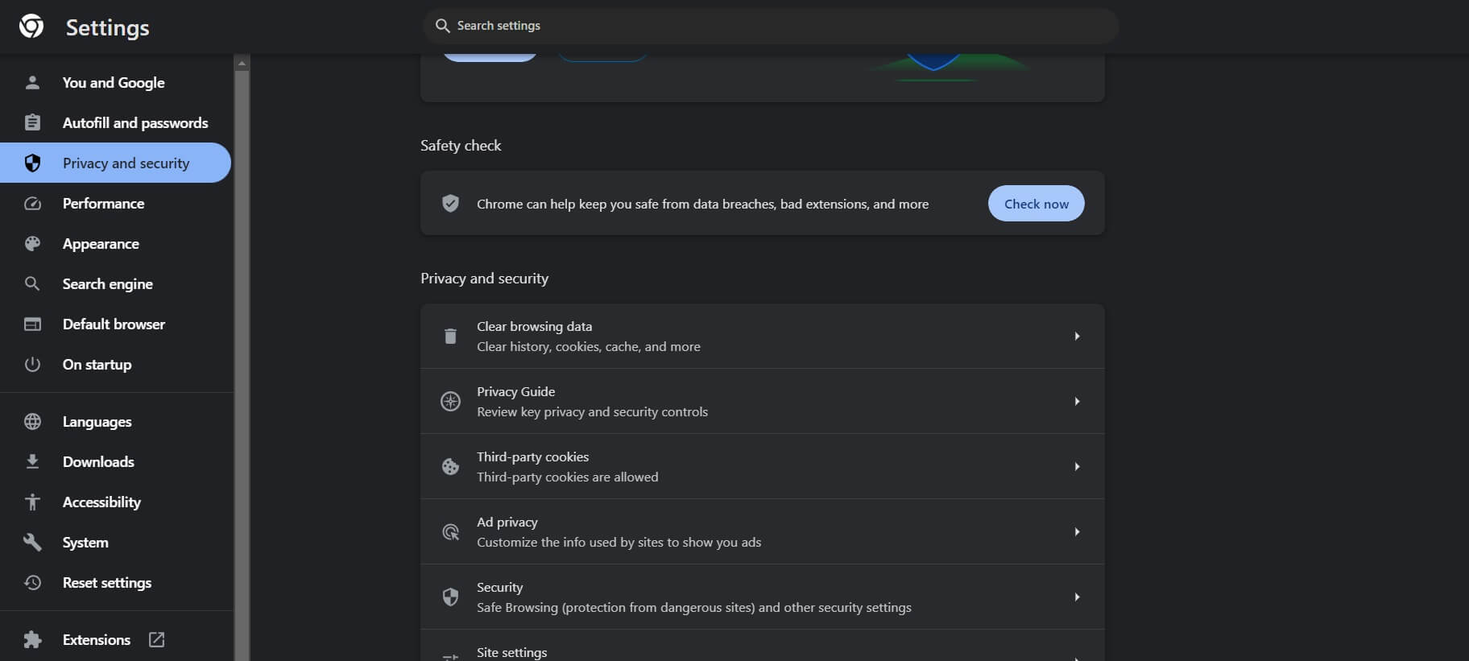Click the trash icon for Clear browsing data
Screen dimensions: 1469x661
pyautogui.click(x=450, y=337)
